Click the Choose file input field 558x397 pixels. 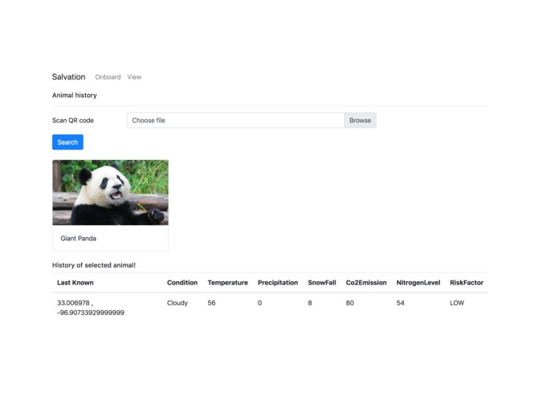pos(235,121)
